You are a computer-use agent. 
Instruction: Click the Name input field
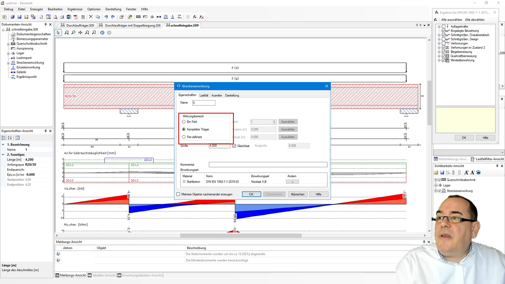pyautogui.click(x=203, y=103)
